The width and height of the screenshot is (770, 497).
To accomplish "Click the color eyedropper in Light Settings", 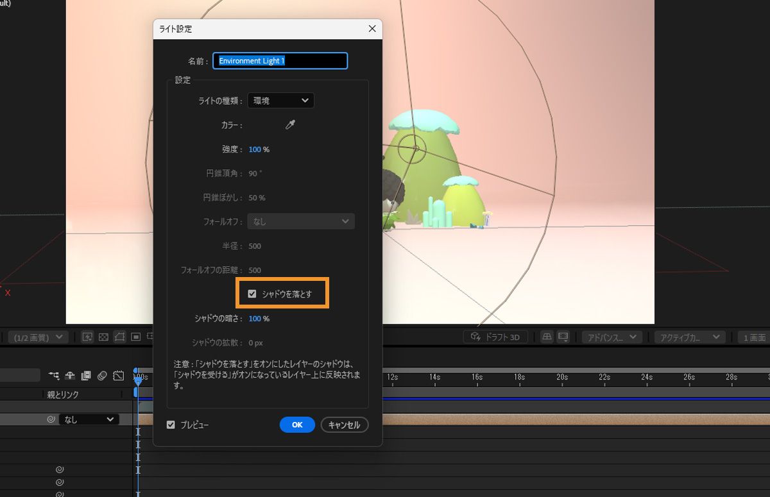I will pyautogui.click(x=290, y=125).
